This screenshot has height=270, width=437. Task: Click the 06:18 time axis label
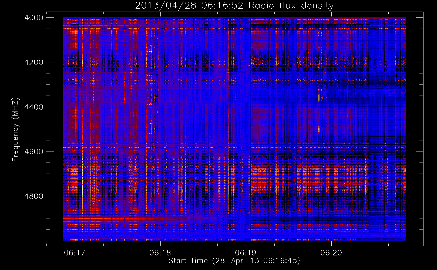(x=160, y=253)
